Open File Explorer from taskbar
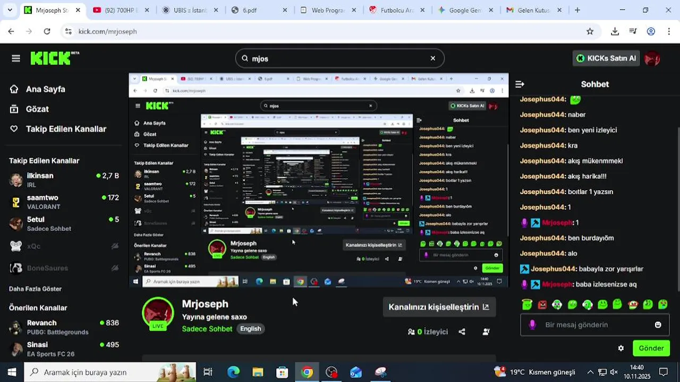680x382 pixels. [258, 372]
